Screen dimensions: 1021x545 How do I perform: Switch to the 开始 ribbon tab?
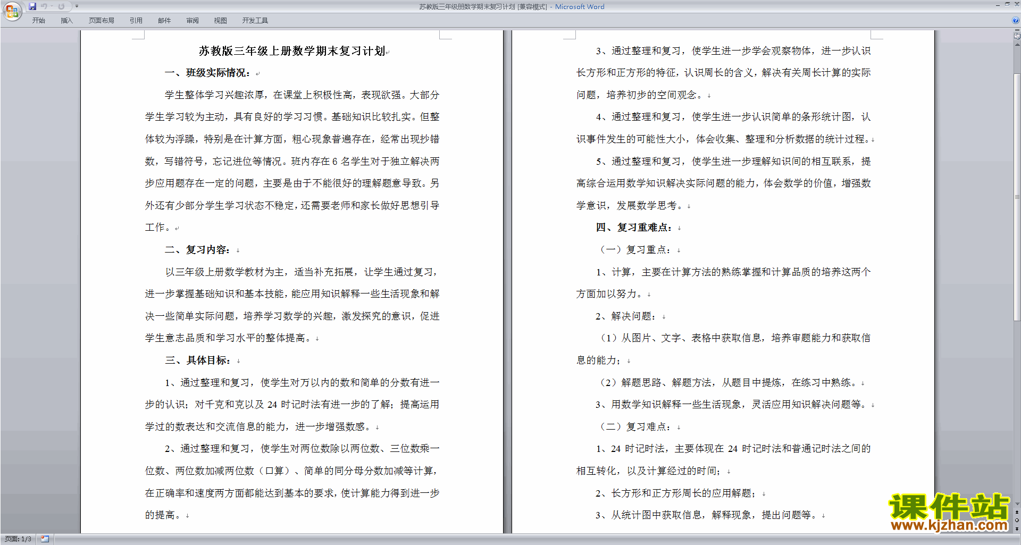tap(38, 21)
